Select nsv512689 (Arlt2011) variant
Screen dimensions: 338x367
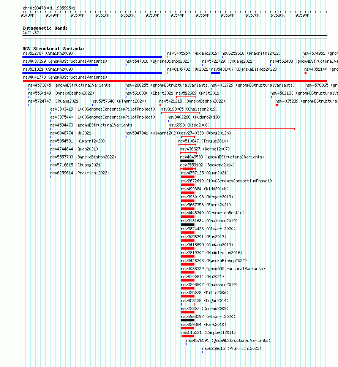pyautogui.click(x=199, y=93)
